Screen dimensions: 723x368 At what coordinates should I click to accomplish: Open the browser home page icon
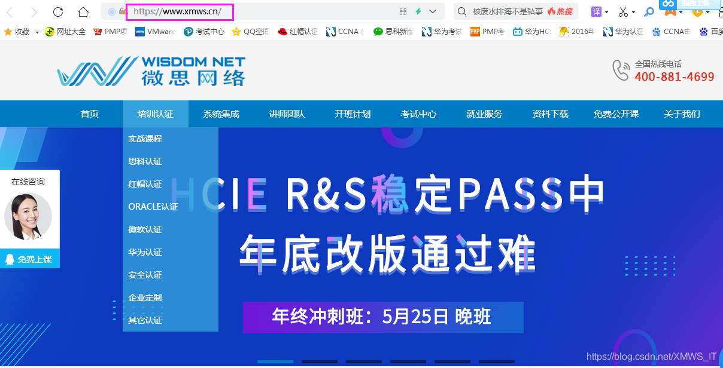pos(83,12)
